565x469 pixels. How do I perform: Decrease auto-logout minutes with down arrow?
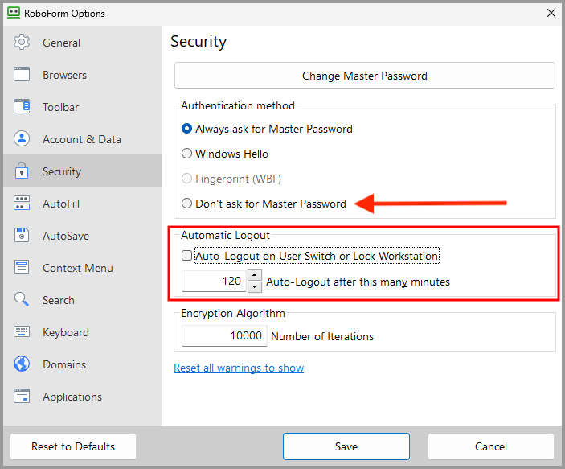tap(255, 286)
